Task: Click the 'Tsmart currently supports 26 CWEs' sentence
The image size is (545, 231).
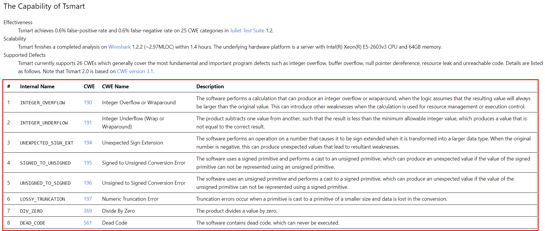Action: 280,67
